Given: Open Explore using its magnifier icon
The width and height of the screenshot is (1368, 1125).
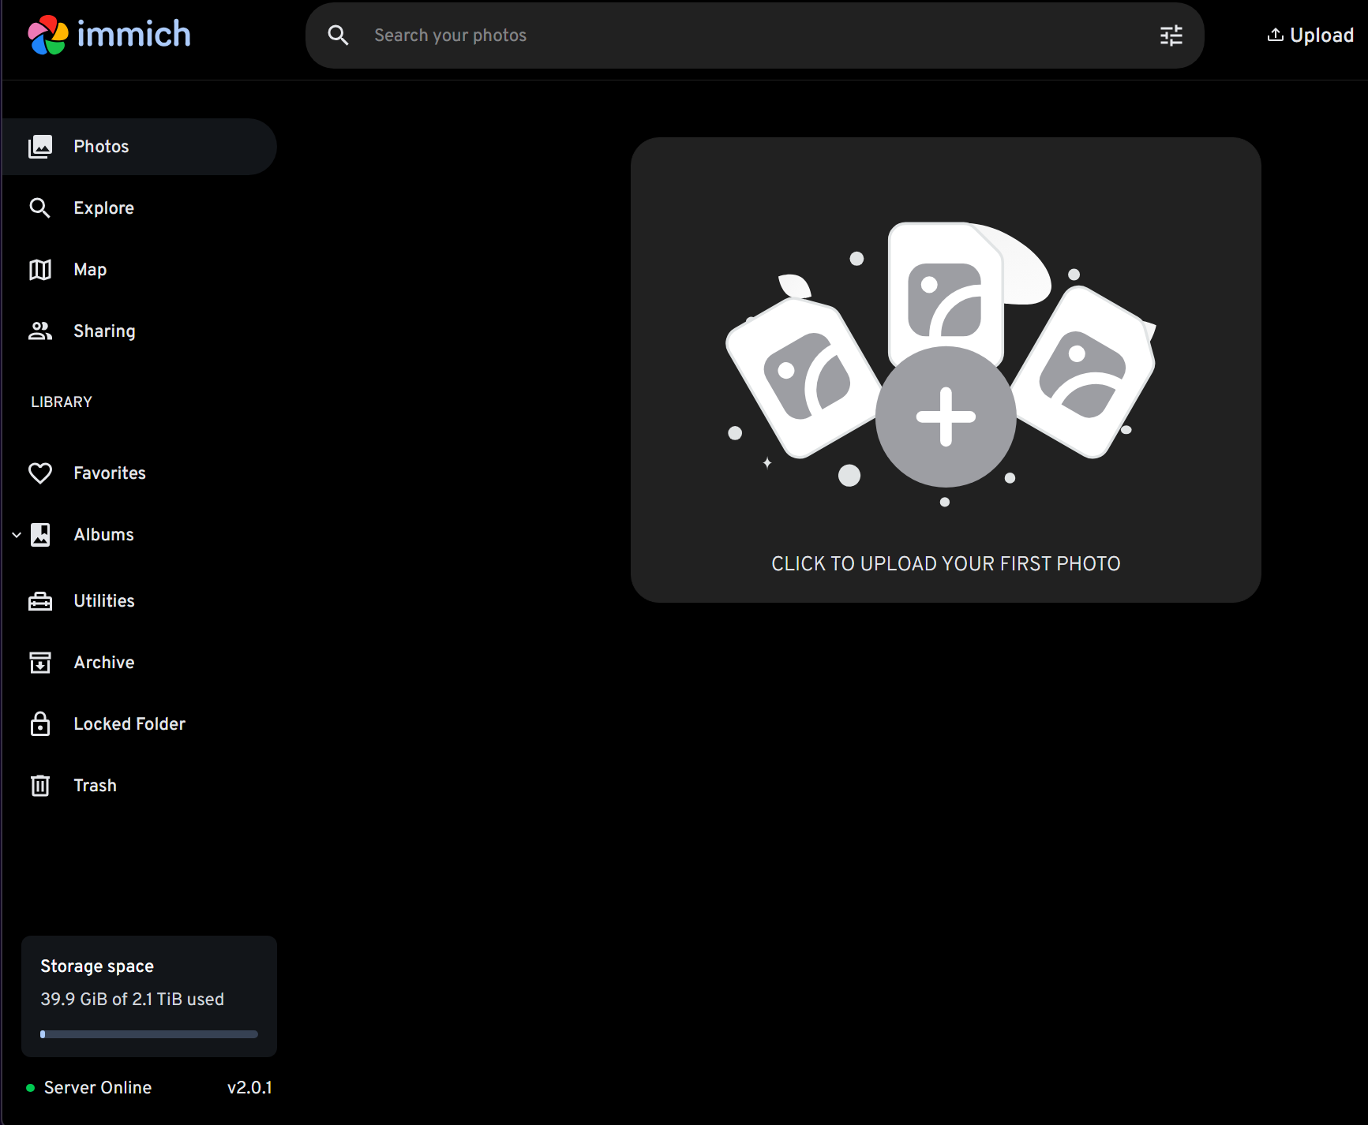Looking at the screenshot, I should [40, 207].
